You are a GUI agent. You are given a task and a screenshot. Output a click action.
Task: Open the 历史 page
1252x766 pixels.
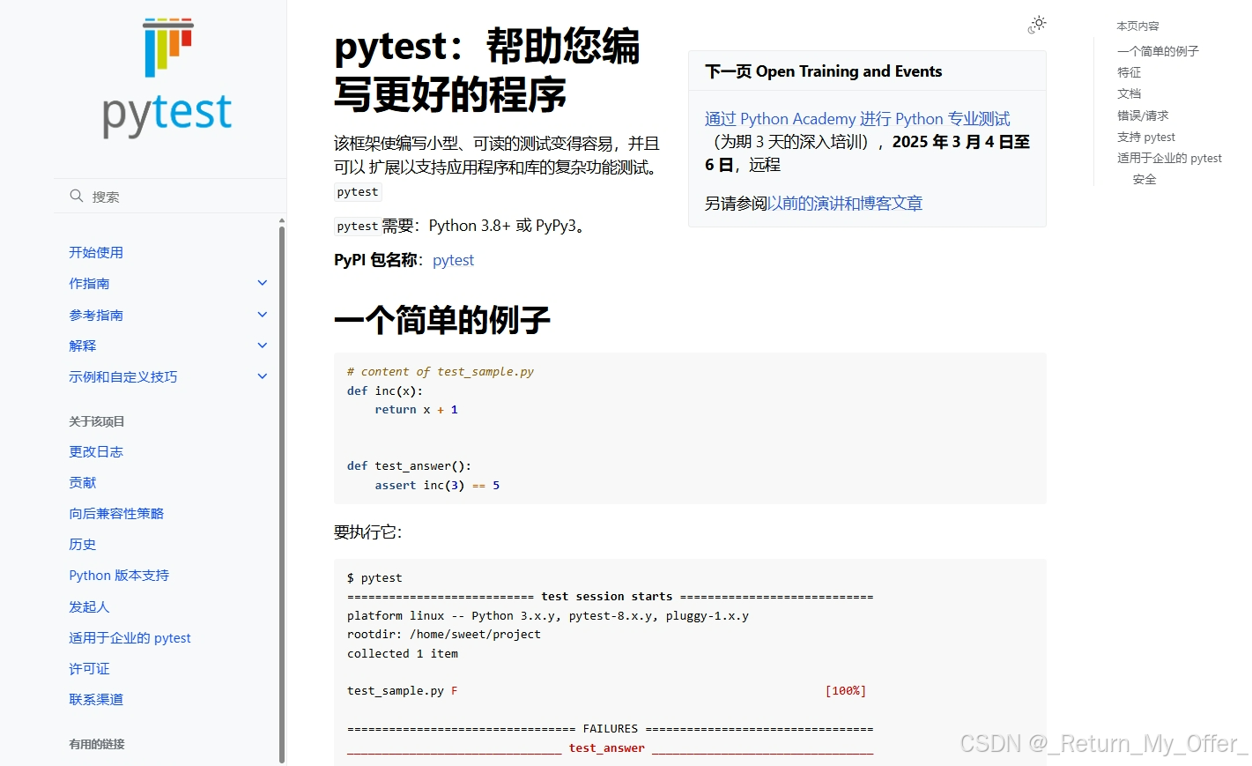click(x=82, y=544)
